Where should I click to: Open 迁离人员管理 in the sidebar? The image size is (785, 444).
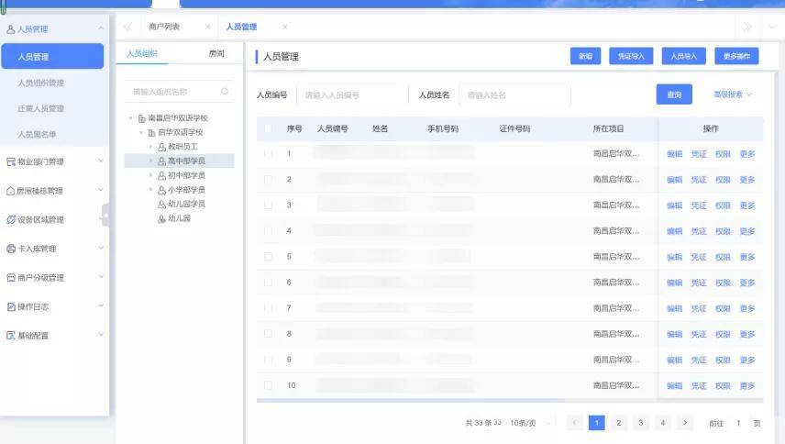tap(41, 108)
